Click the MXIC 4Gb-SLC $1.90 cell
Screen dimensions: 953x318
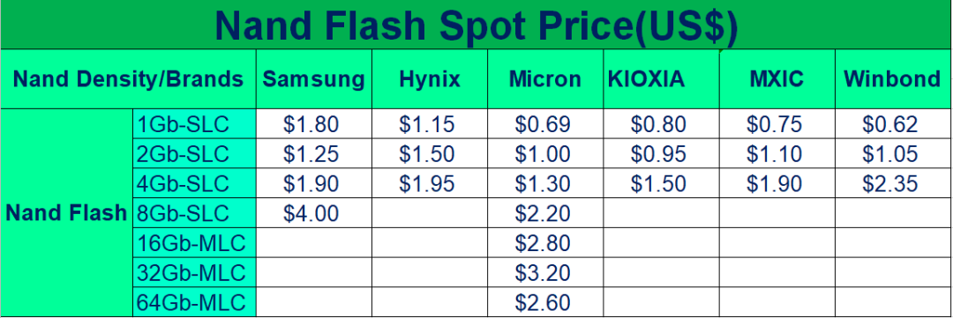click(777, 184)
